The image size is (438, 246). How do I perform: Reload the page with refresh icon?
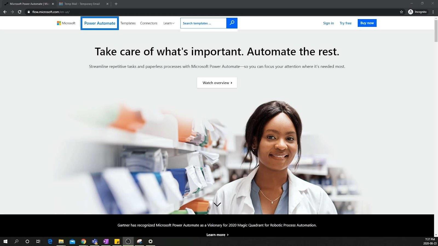[20, 12]
